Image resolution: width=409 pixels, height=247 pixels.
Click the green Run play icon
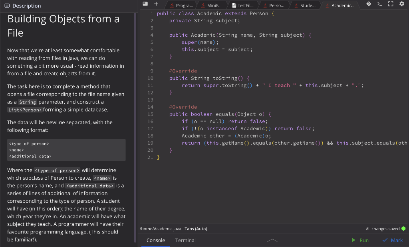coord(353,240)
